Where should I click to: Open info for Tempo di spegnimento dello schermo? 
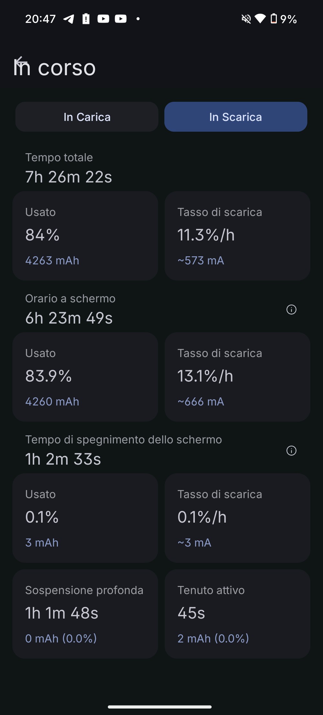pyautogui.click(x=291, y=451)
